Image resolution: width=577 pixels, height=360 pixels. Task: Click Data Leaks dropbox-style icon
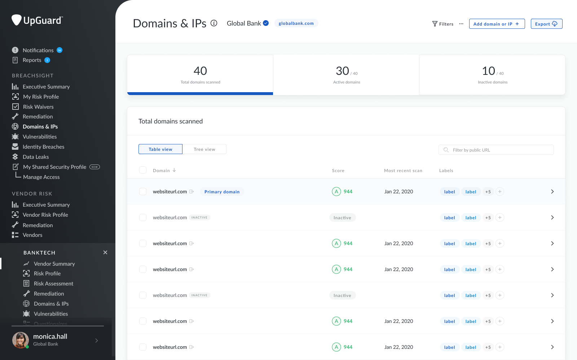click(x=15, y=157)
